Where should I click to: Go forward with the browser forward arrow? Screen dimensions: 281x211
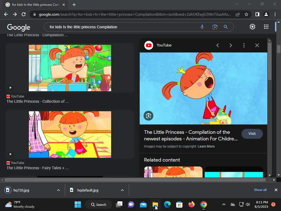15,14
